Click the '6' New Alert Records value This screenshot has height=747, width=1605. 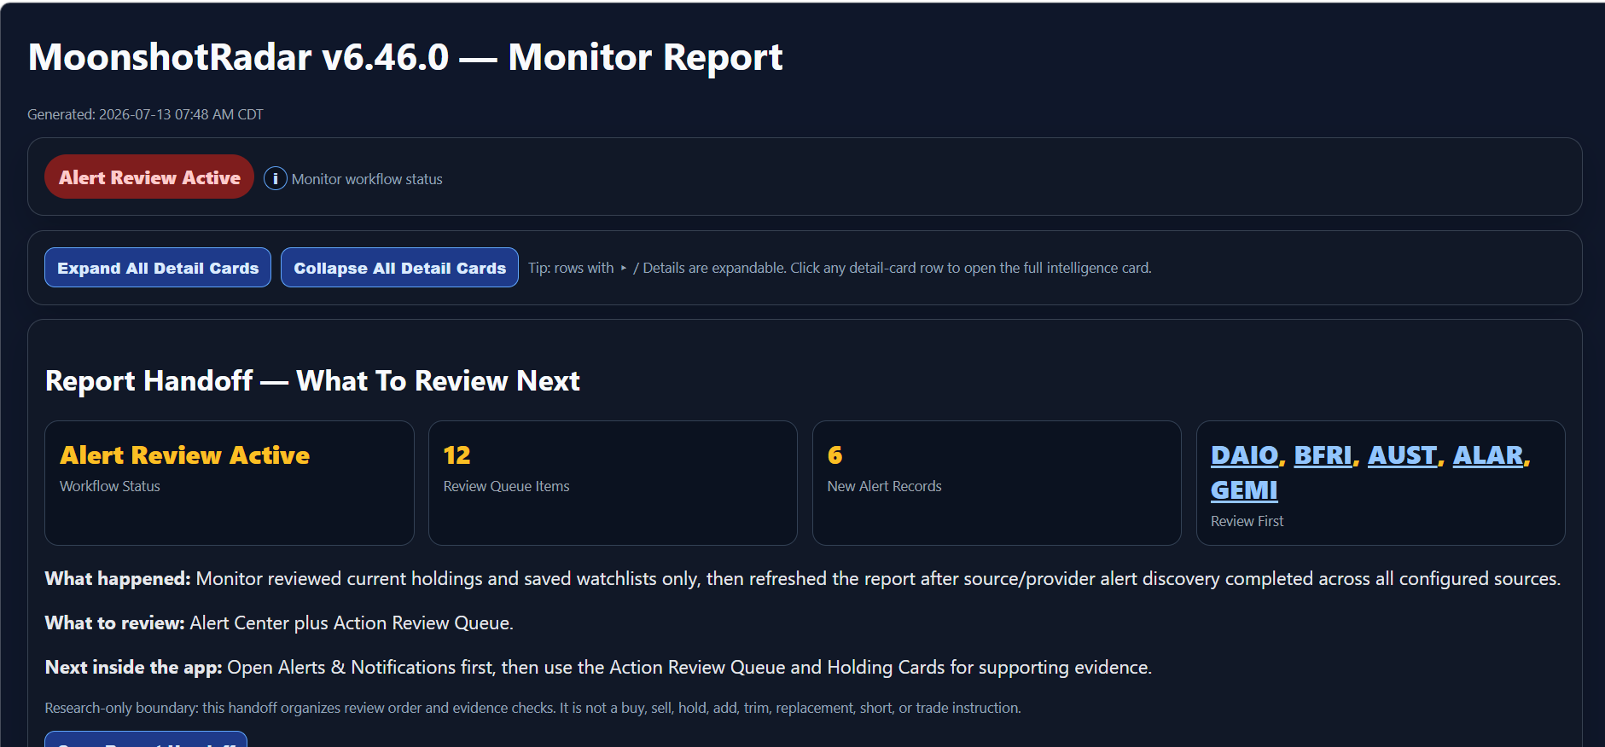tap(834, 455)
